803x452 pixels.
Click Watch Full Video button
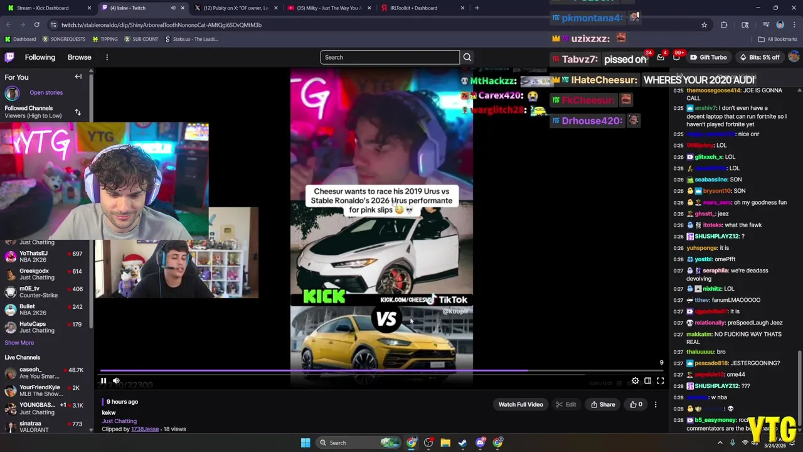click(x=521, y=404)
